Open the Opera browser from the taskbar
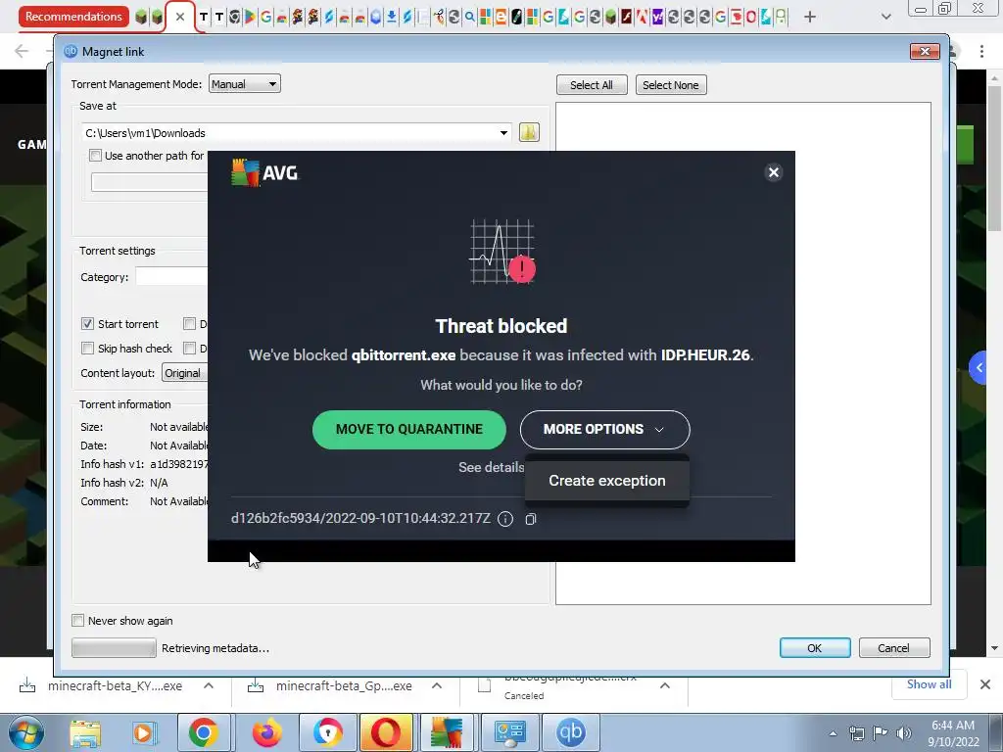The width and height of the screenshot is (1003, 752). point(386,732)
